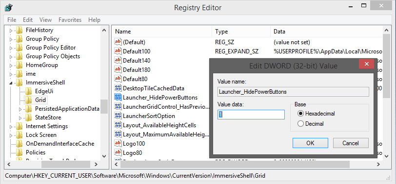Click the Value data input field

tap(251, 115)
